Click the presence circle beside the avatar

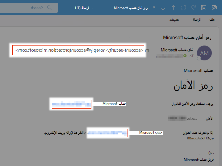pos(199,58)
